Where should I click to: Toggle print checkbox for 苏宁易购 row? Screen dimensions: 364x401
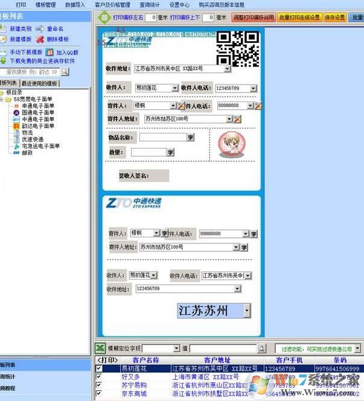click(x=98, y=385)
